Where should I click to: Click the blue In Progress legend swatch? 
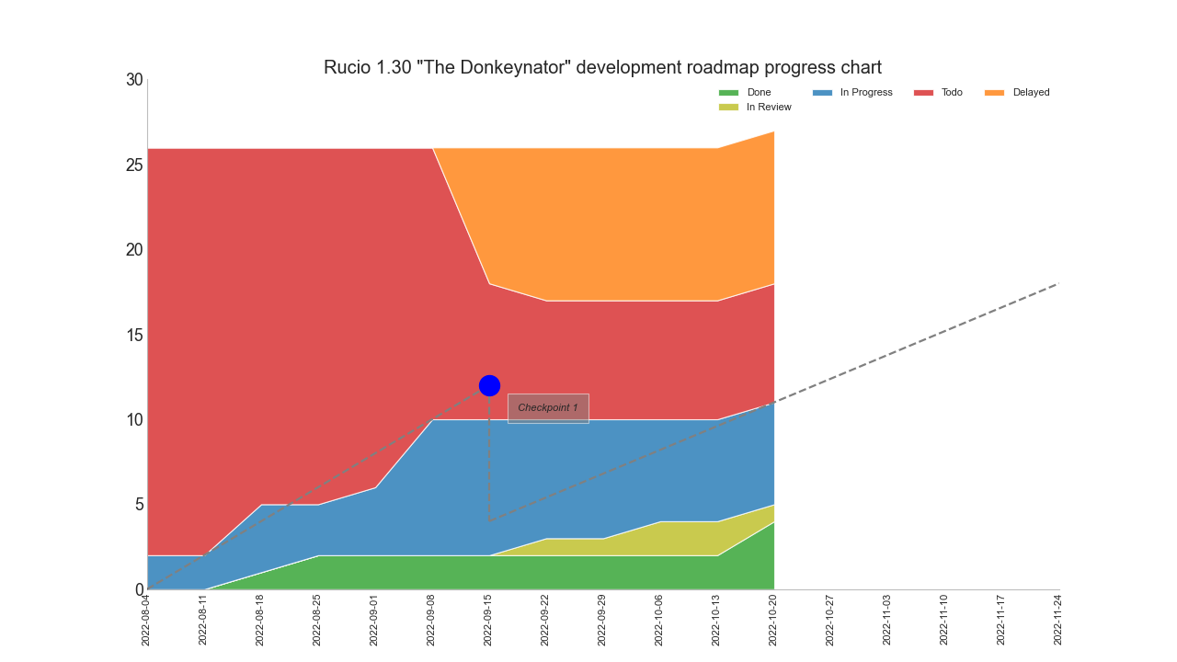tap(821, 93)
